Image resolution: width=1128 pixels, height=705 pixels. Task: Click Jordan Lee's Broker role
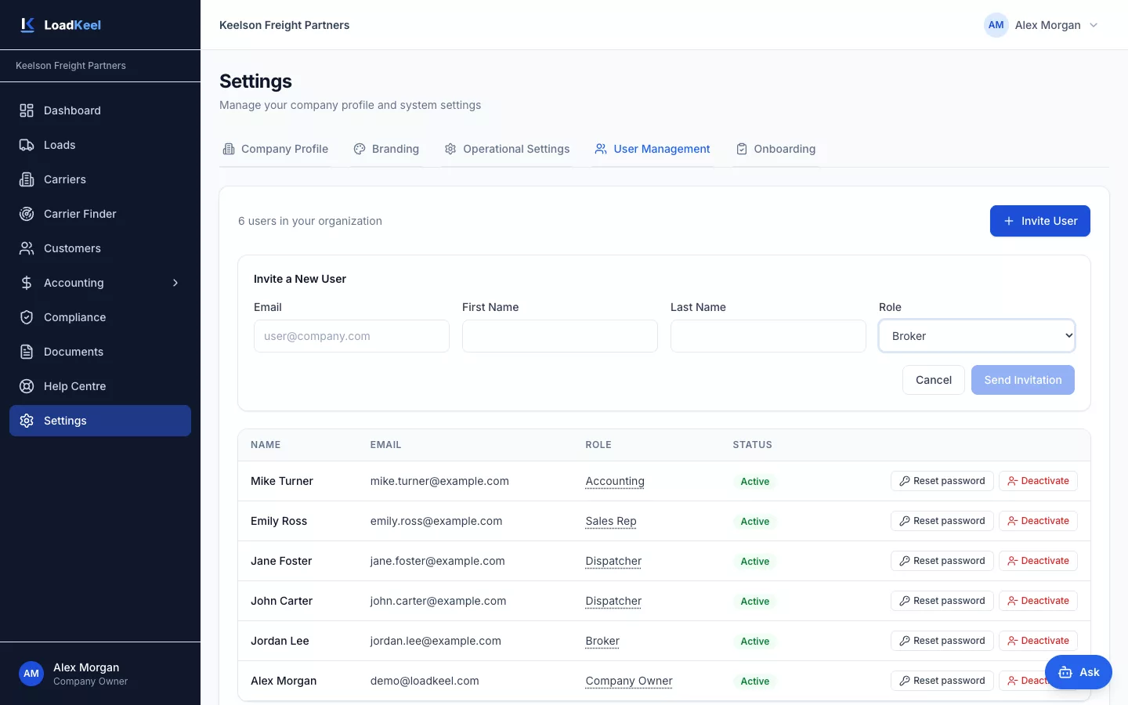(x=602, y=641)
